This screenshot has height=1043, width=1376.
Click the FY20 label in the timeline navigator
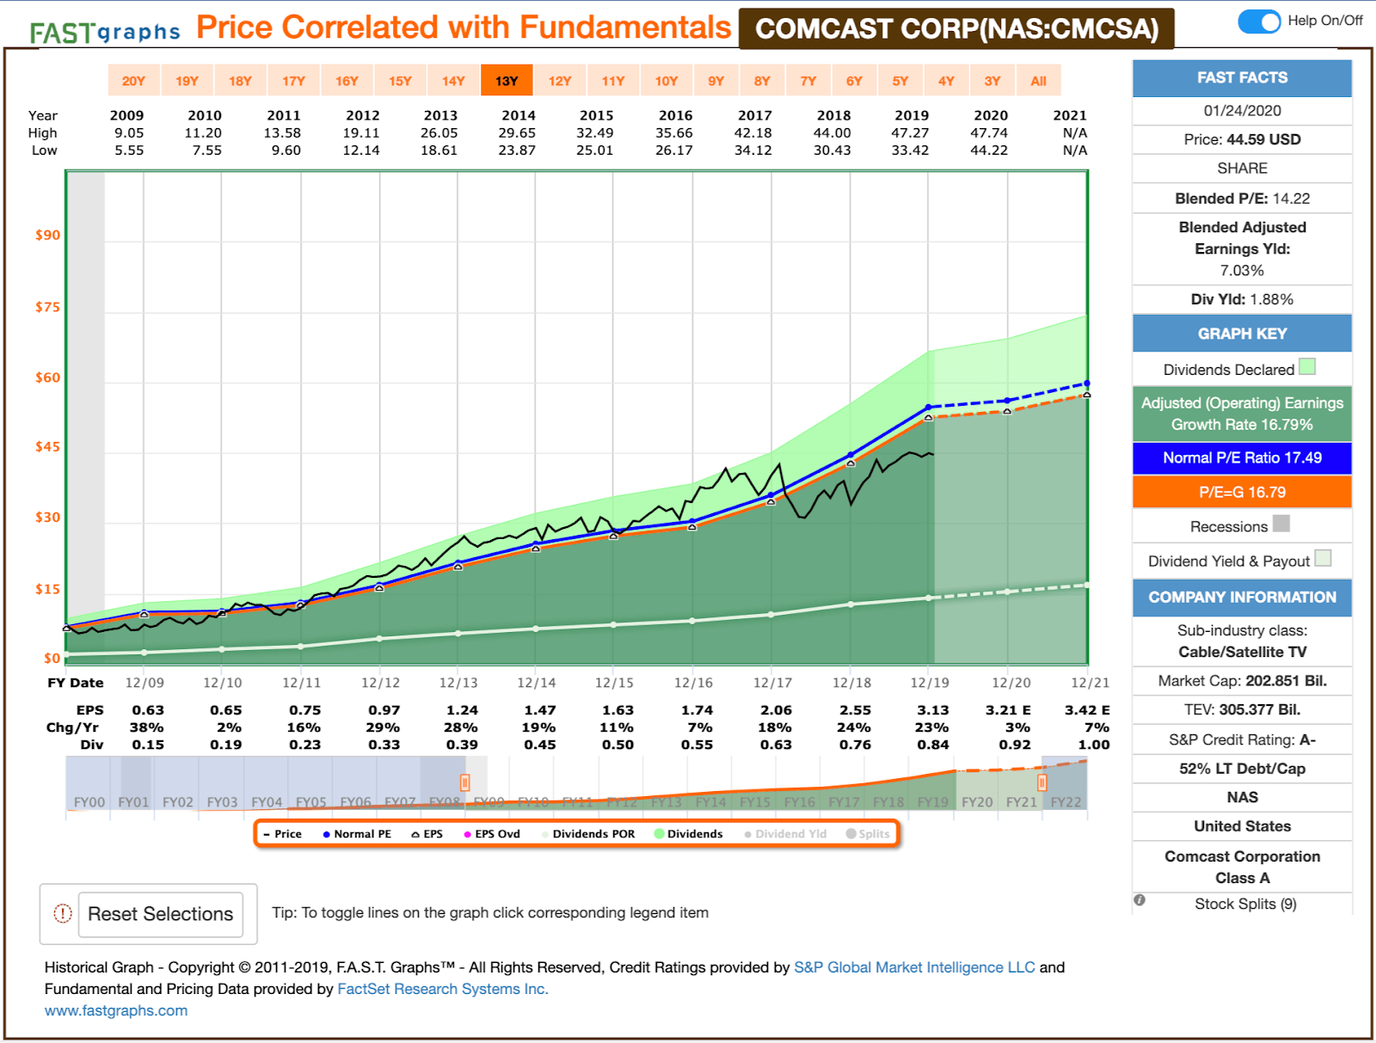[977, 802]
